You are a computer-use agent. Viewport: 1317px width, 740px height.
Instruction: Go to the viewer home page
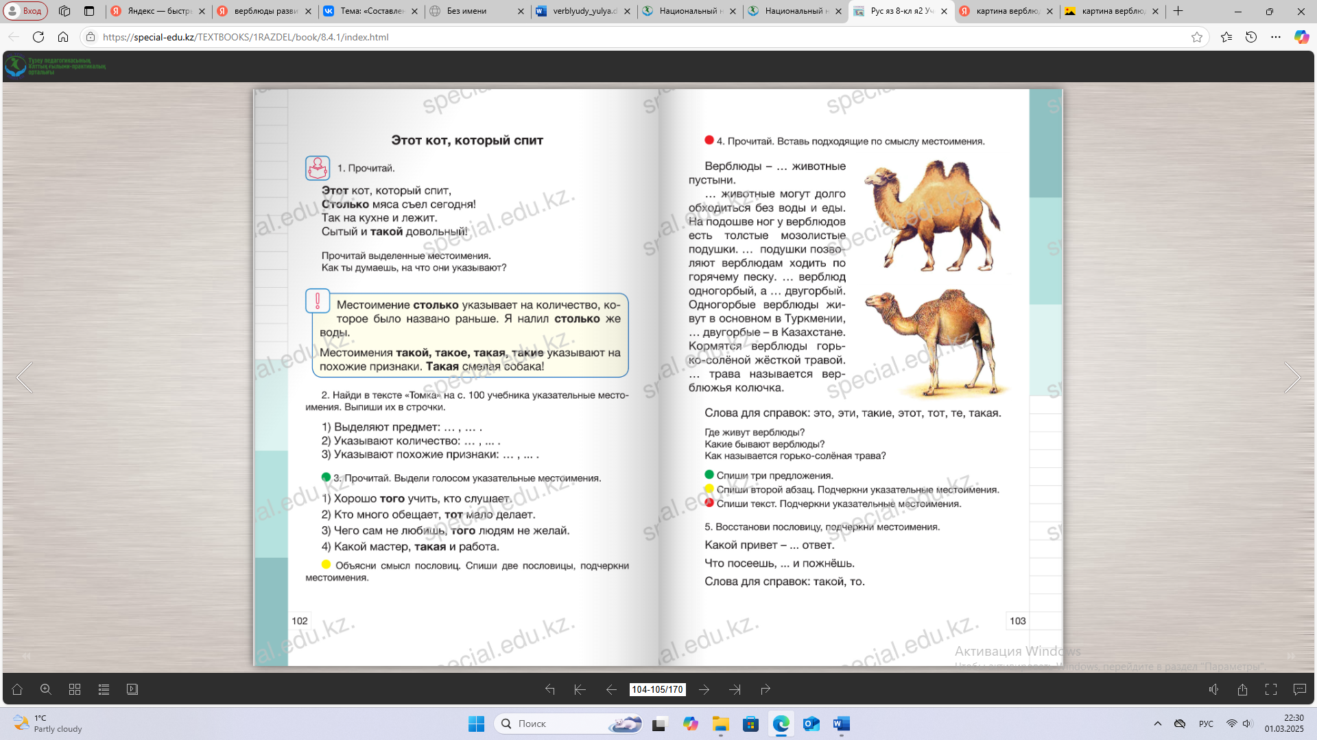coord(17,689)
